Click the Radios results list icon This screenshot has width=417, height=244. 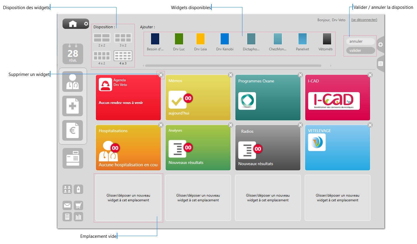247,150
